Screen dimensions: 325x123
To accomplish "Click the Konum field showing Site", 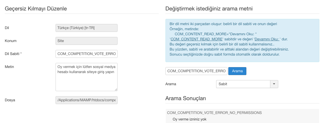I will [87, 41].
